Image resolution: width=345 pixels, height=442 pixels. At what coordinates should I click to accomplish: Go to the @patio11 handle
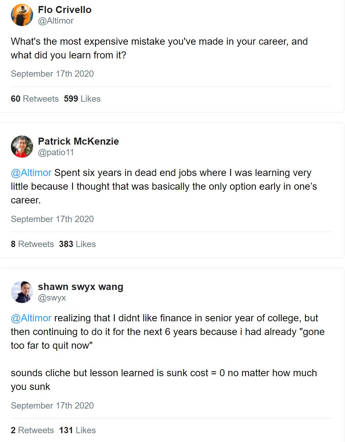[x=56, y=152]
